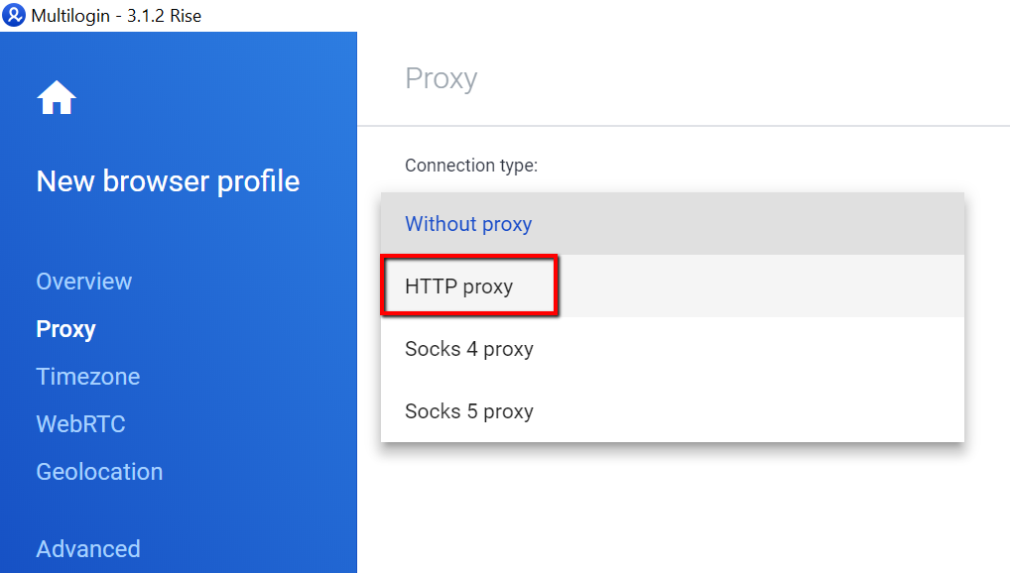This screenshot has height=573, width=1010.
Task: Click the divider line under Proxy heading
Action: [684, 126]
